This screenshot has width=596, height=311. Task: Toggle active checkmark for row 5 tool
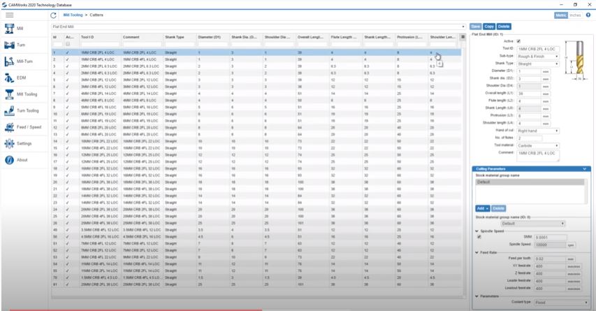point(68,80)
